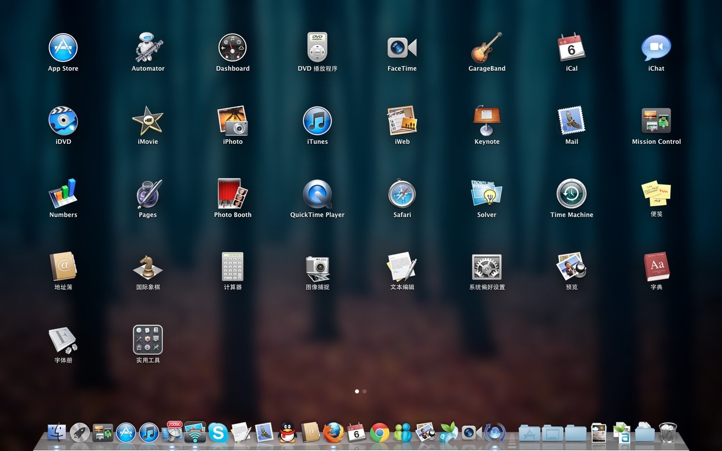This screenshot has width=722, height=451.
Task: Launch Photo Booth
Action: (x=232, y=194)
